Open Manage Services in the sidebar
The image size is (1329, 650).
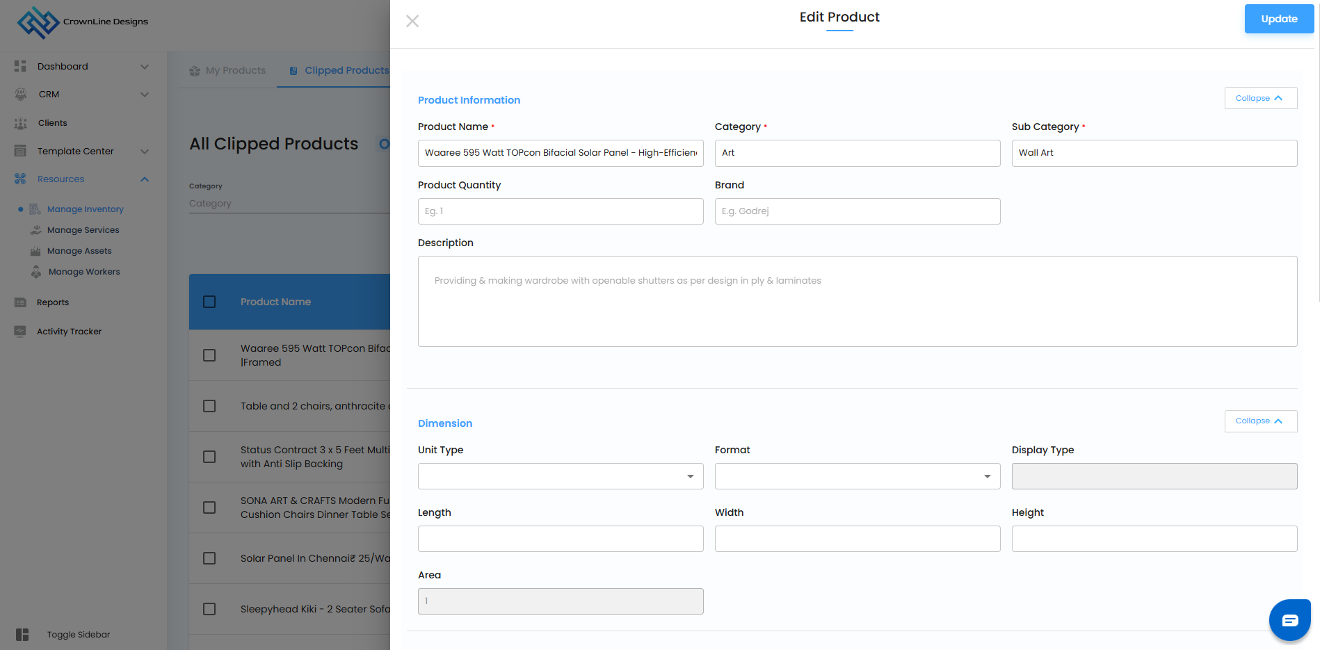click(x=83, y=230)
